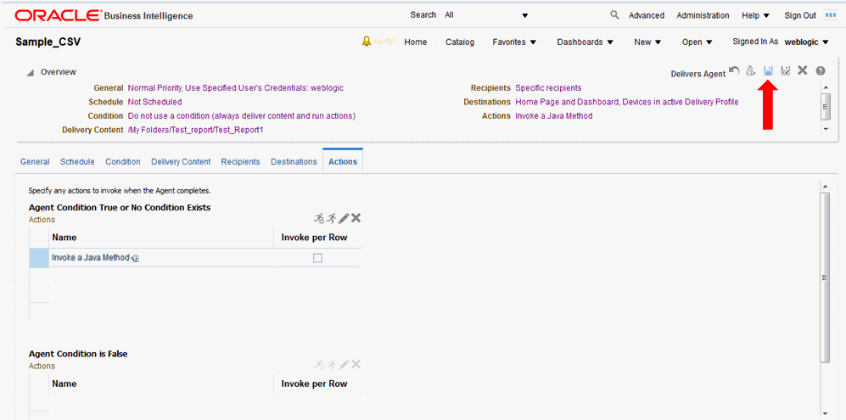Add new action icon in Condition is False section
The height and width of the screenshot is (420, 846).
tap(319, 364)
